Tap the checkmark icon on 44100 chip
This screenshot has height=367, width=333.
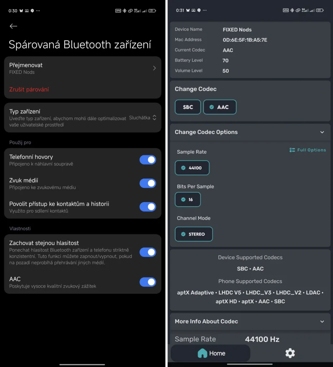pos(183,168)
